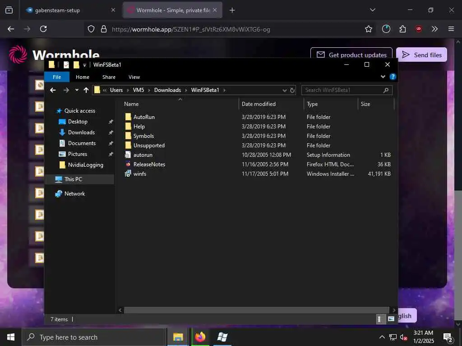Image resolution: width=462 pixels, height=346 pixels.
Task: Click the Send files button
Action: [x=421, y=55]
